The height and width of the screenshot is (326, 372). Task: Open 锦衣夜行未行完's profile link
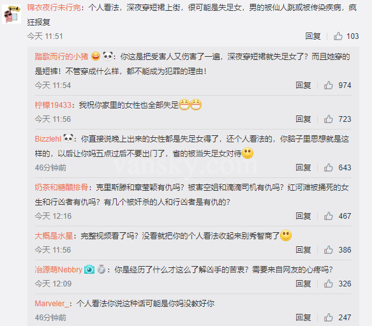(54, 8)
